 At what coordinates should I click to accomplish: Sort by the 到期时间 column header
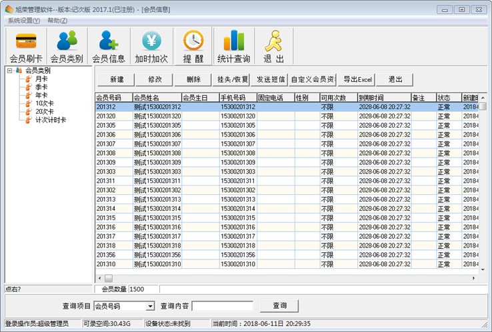click(x=385, y=98)
